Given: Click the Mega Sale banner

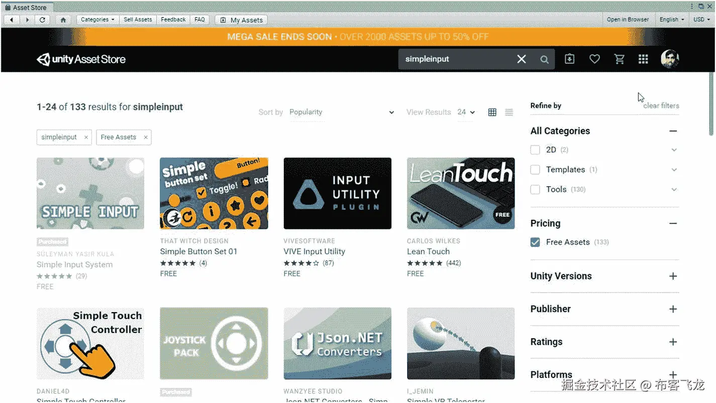Looking at the screenshot, I should pyautogui.click(x=358, y=37).
